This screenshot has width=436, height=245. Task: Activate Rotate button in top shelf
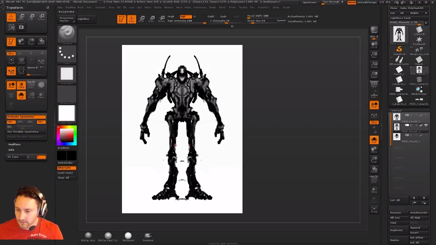pos(161,19)
